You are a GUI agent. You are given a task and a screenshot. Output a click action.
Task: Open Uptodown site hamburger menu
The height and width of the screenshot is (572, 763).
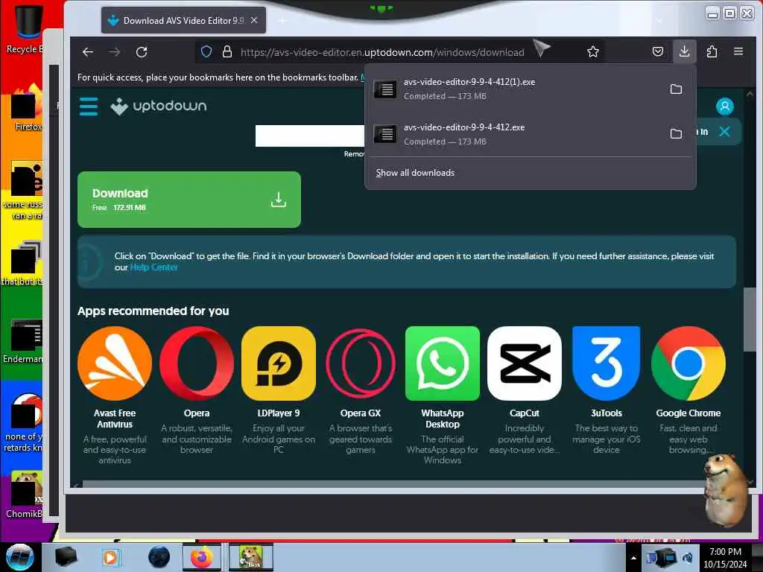click(89, 106)
